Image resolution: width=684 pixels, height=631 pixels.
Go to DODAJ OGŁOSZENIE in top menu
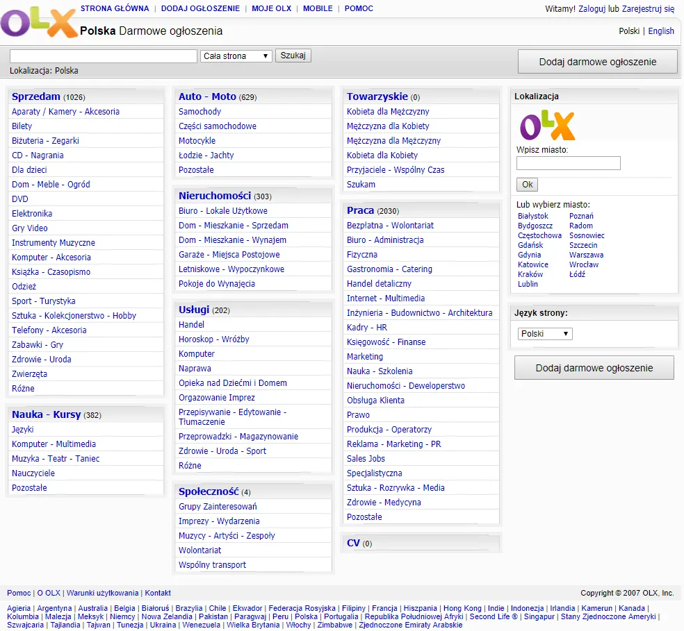point(200,8)
